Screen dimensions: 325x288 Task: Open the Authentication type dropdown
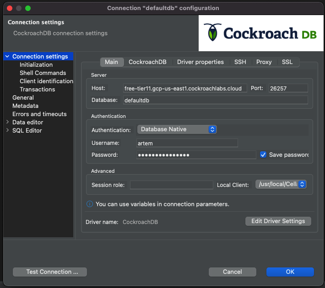tap(177, 129)
